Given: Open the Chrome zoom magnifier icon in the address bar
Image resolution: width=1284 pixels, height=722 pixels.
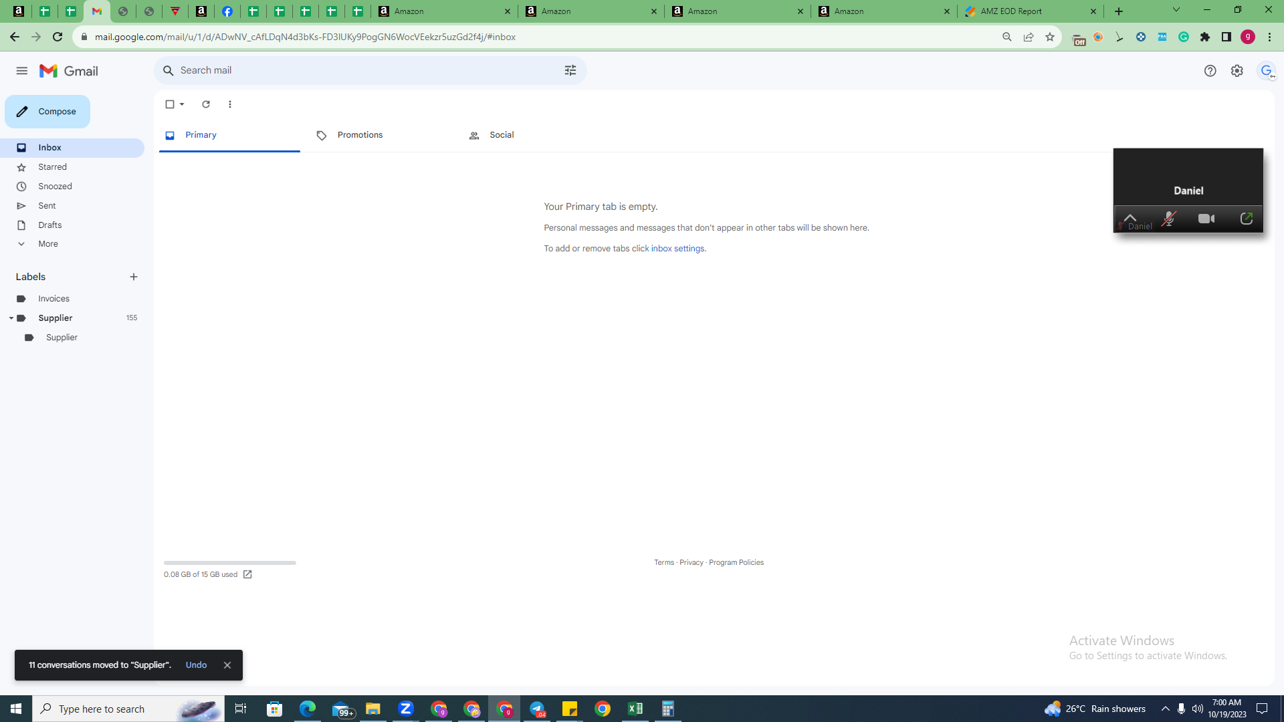Looking at the screenshot, I should pos(1007,37).
